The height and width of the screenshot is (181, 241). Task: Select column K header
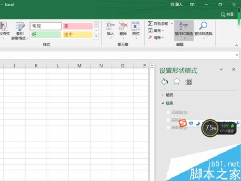pyautogui.click(x=36, y=66)
